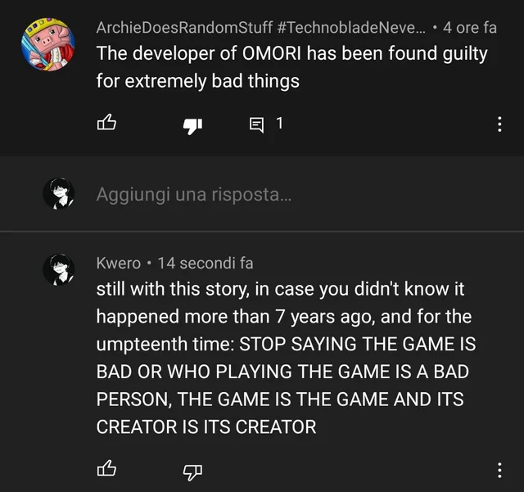
Task: Open replies using the comment bubble icon
Action: pyautogui.click(x=256, y=125)
